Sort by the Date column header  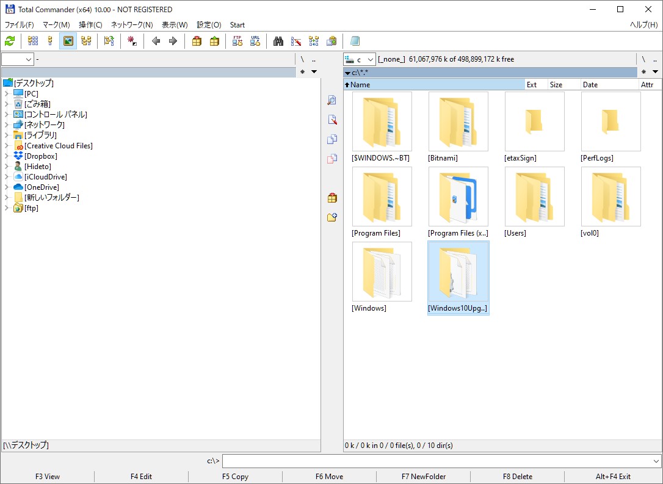[x=610, y=85]
